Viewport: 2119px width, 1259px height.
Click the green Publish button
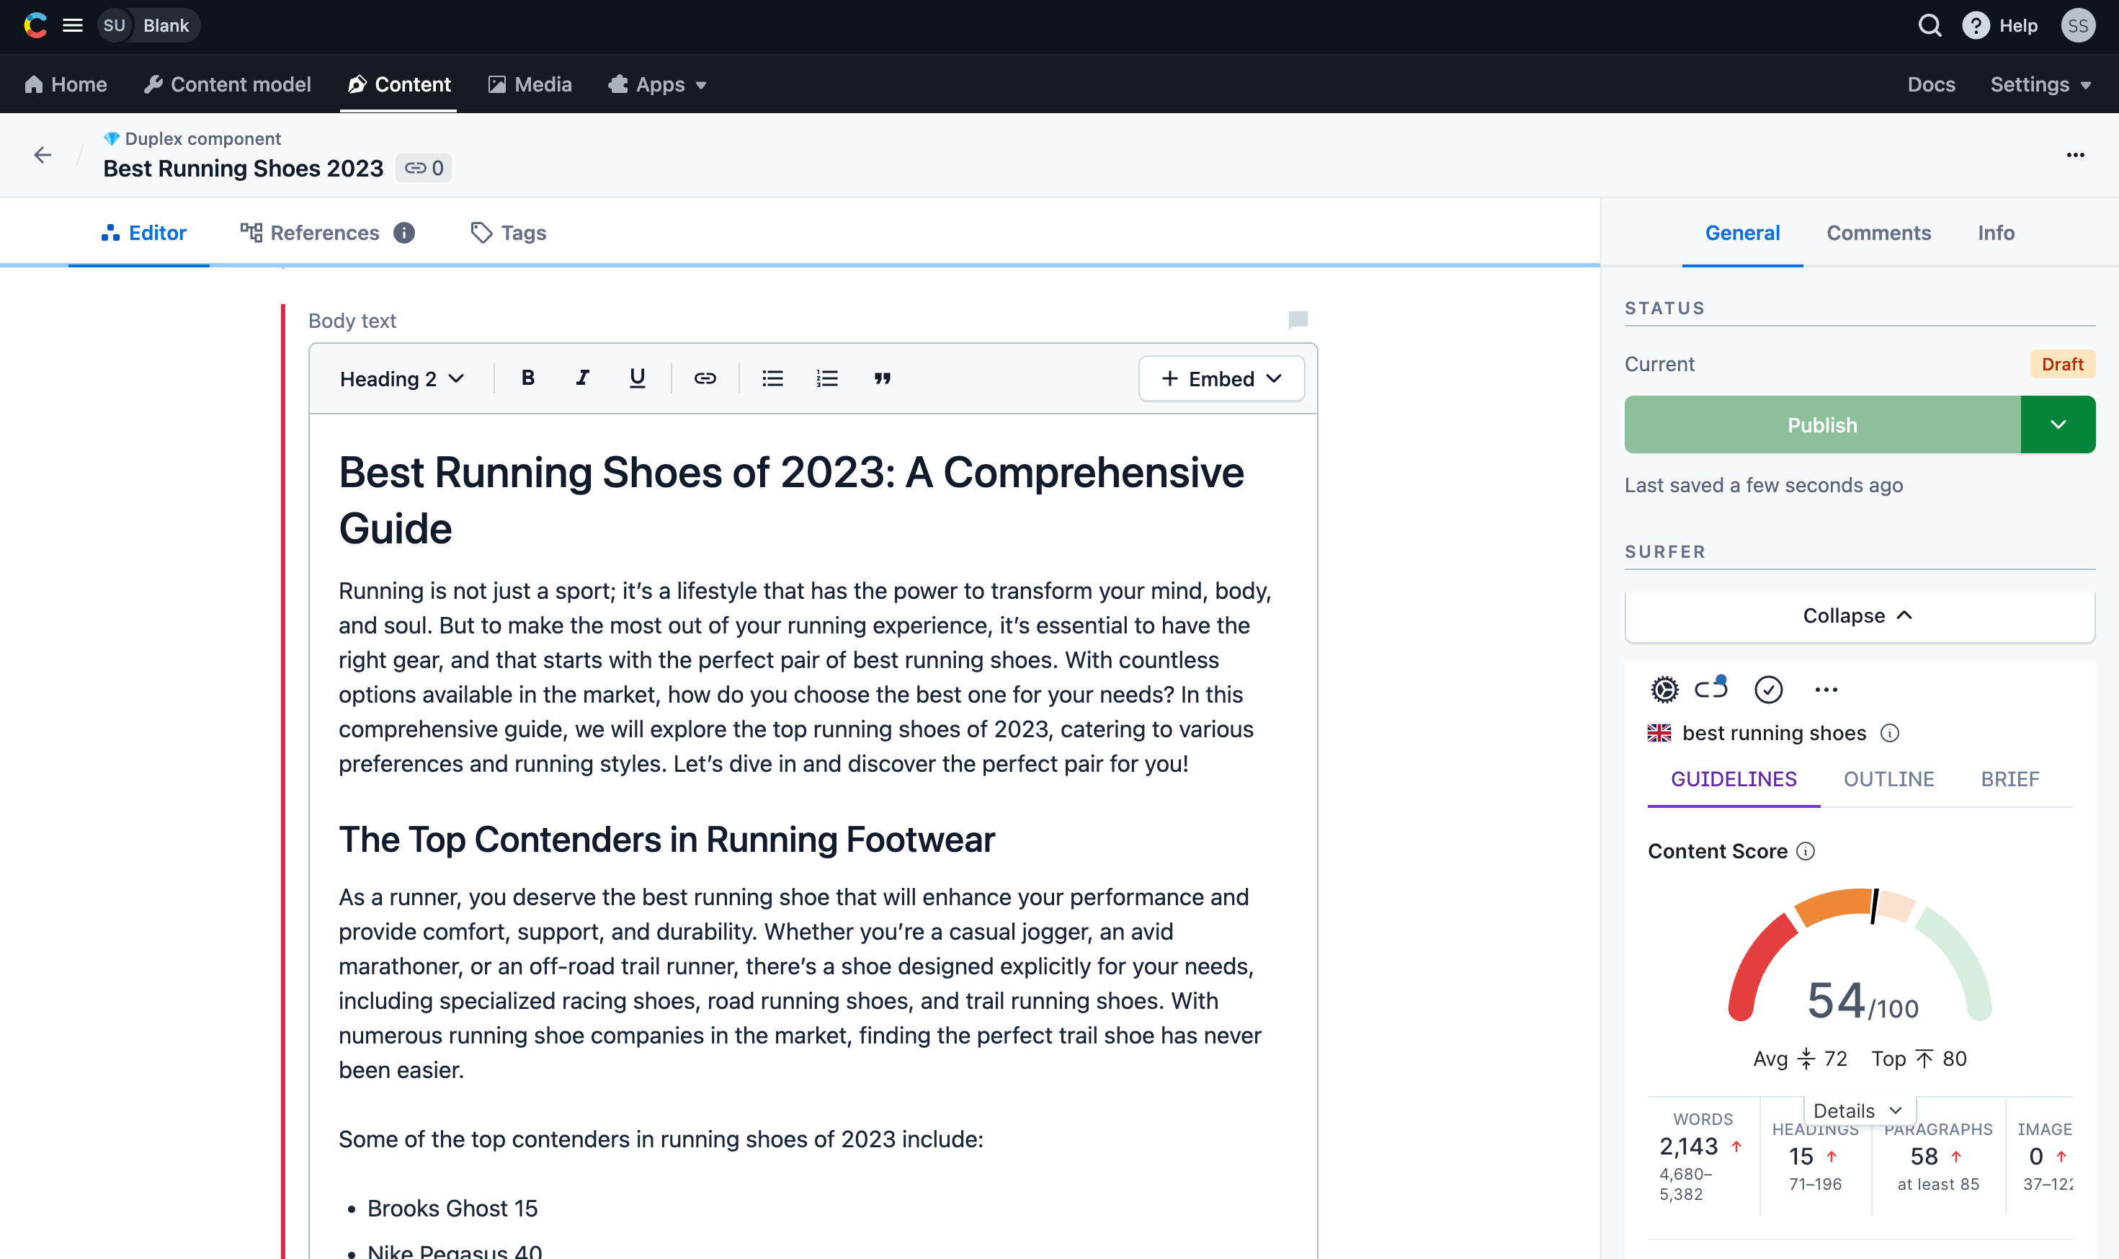[1821, 424]
